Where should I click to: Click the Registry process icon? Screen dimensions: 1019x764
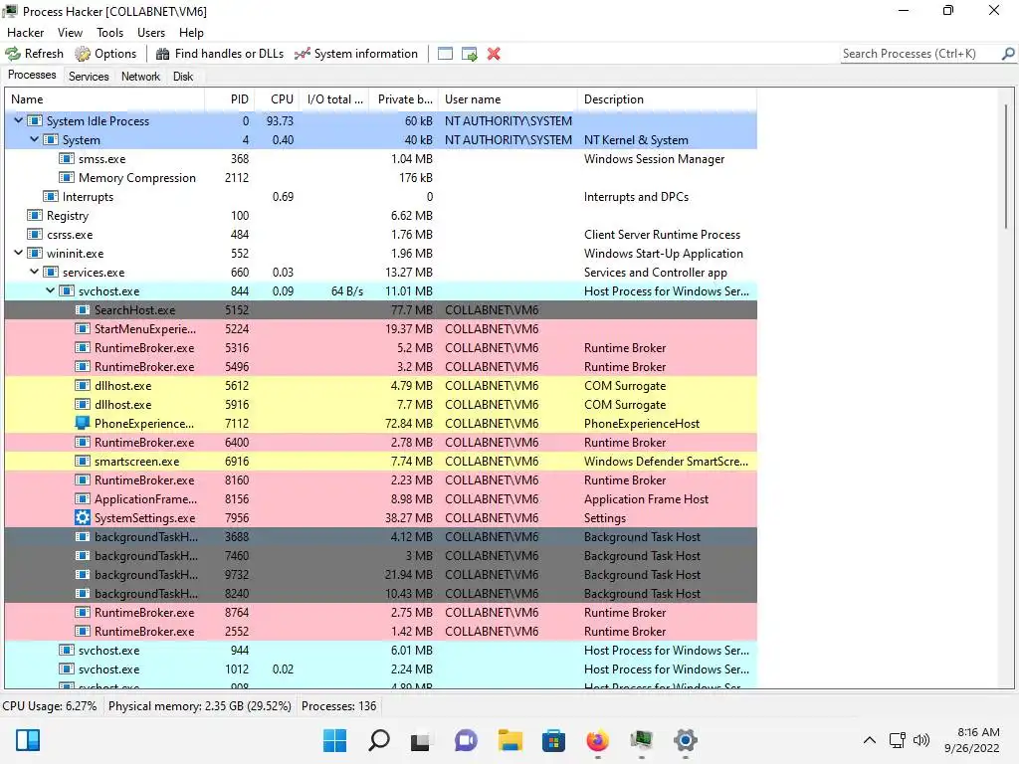tap(35, 216)
